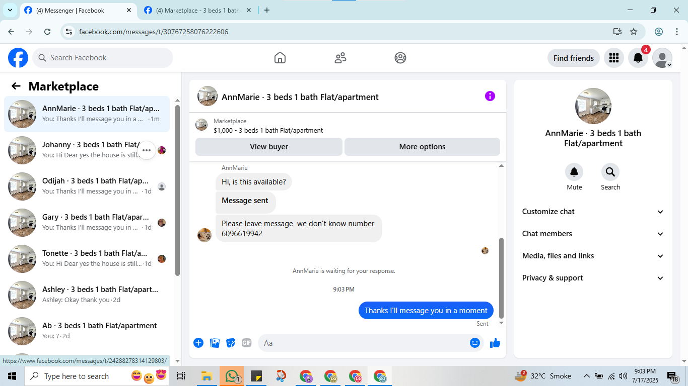Screen dimensions: 688x386
Task: Expand Media, files and links section
Action: 593,256
